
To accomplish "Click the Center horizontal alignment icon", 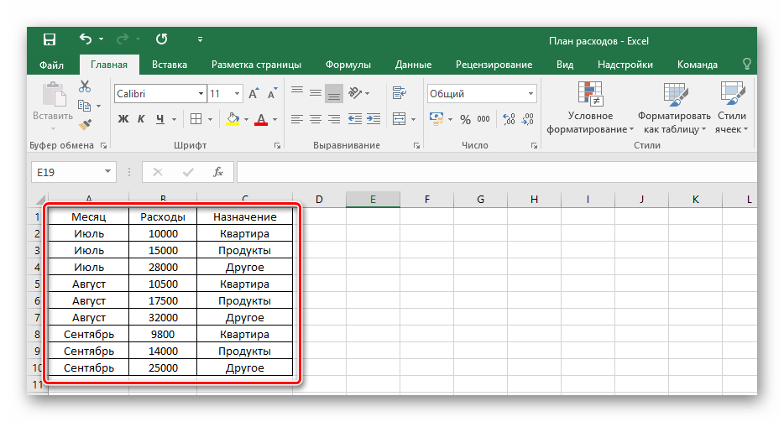I will [x=316, y=118].
